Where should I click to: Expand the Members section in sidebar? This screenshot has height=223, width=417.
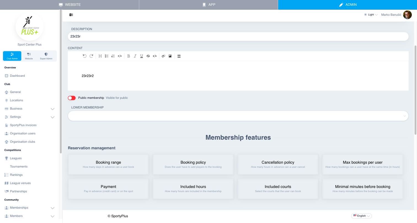click(x=30, y=216)
